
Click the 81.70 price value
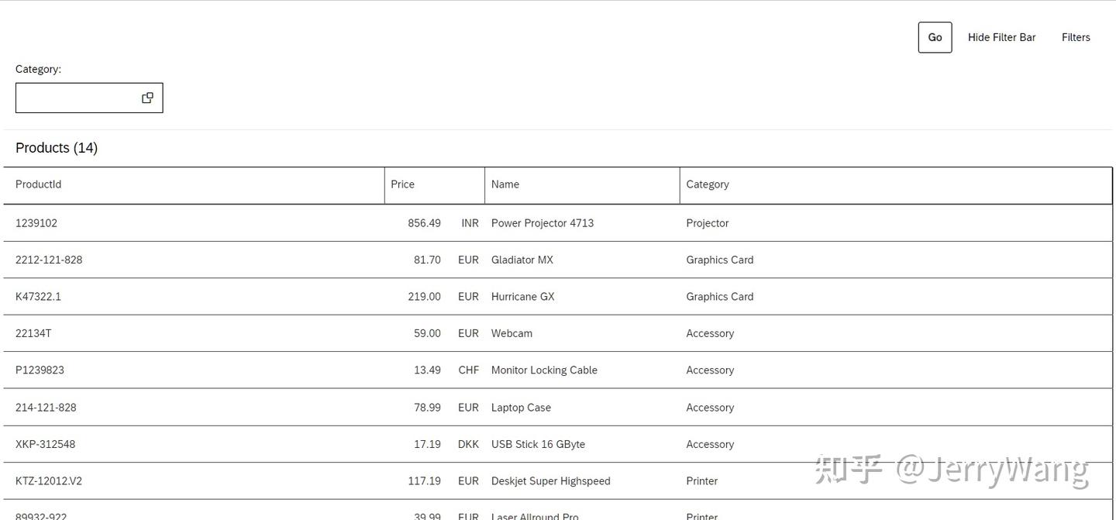[427, 260]
